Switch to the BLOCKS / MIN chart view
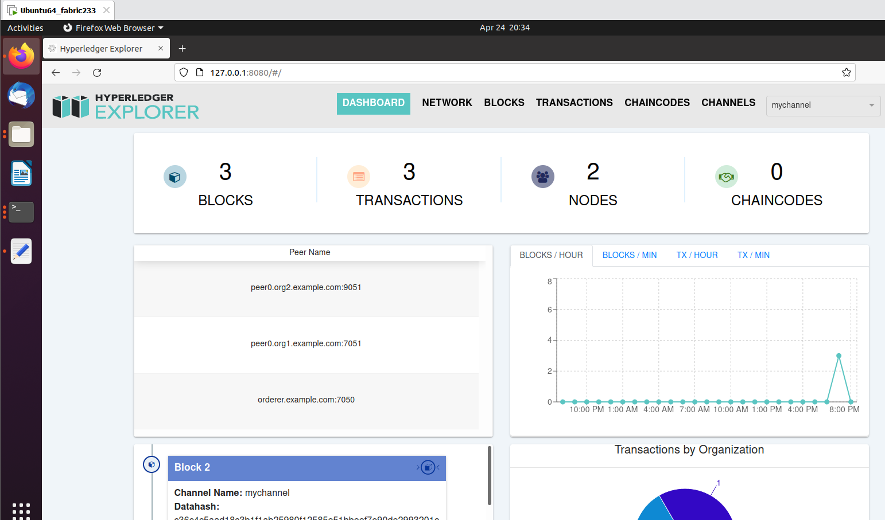885x520 pixels. 629,255
